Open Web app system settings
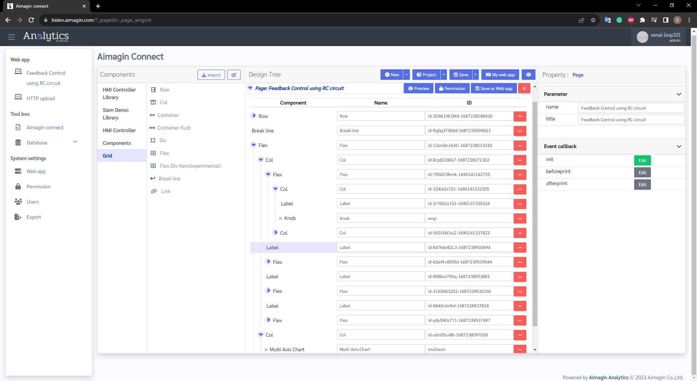697x381 pixels. [36, 171]
